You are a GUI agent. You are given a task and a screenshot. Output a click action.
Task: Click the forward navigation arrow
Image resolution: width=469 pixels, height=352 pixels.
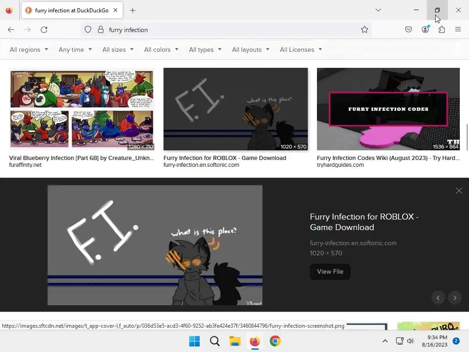(27, 30)
